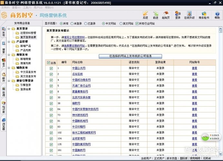Click the 前进 (Forward) toolbar icon
This screenshot has height=161, width=223.
pos(156,15)
